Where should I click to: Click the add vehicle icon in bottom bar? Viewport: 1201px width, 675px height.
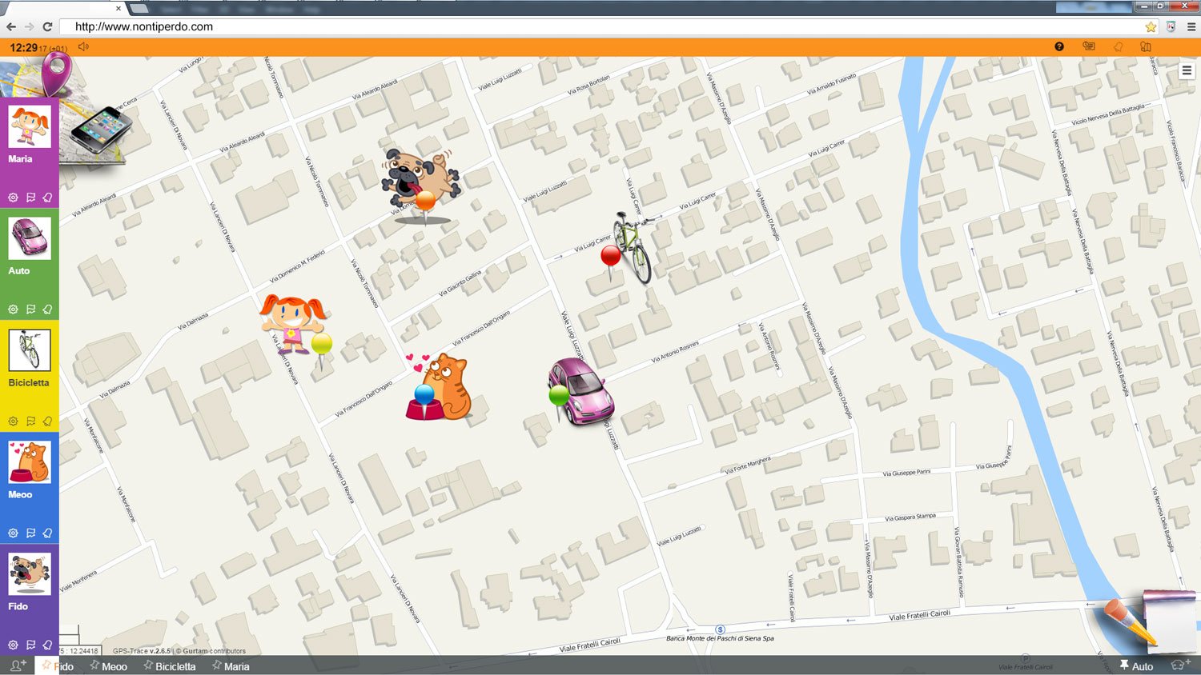pyautogui.click(x=1180, y=665)
